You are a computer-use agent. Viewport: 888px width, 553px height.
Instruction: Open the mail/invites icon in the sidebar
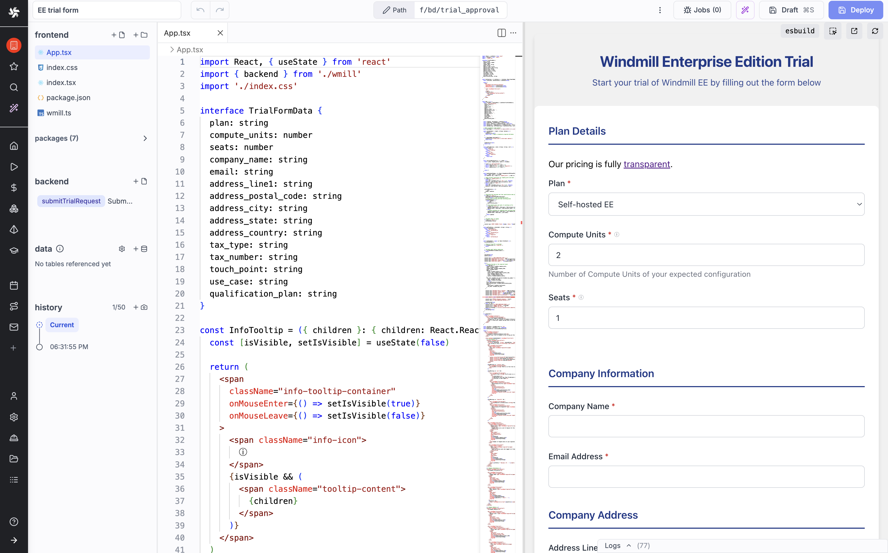click(x=14, y=327)
